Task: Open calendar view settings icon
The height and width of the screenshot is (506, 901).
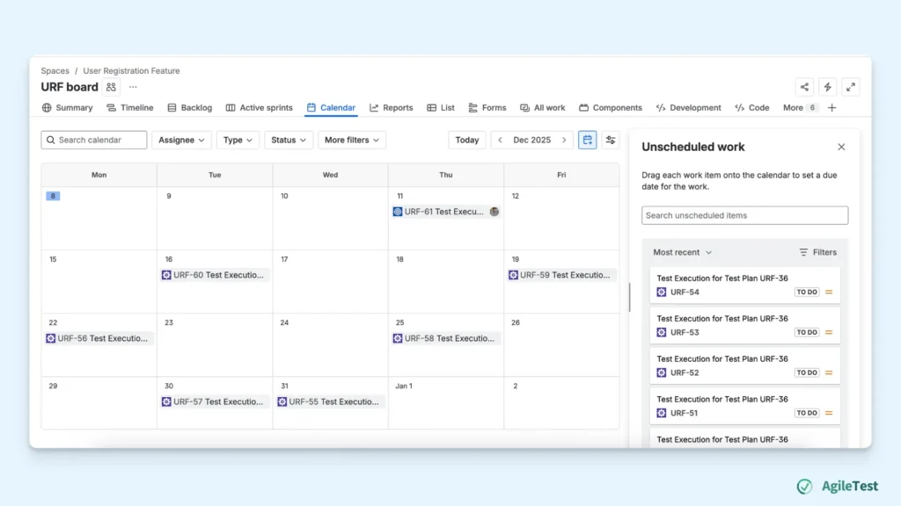Action: 611,140
